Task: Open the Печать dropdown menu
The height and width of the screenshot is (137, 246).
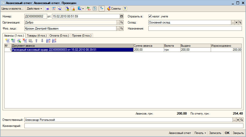Action: point(200,133)
